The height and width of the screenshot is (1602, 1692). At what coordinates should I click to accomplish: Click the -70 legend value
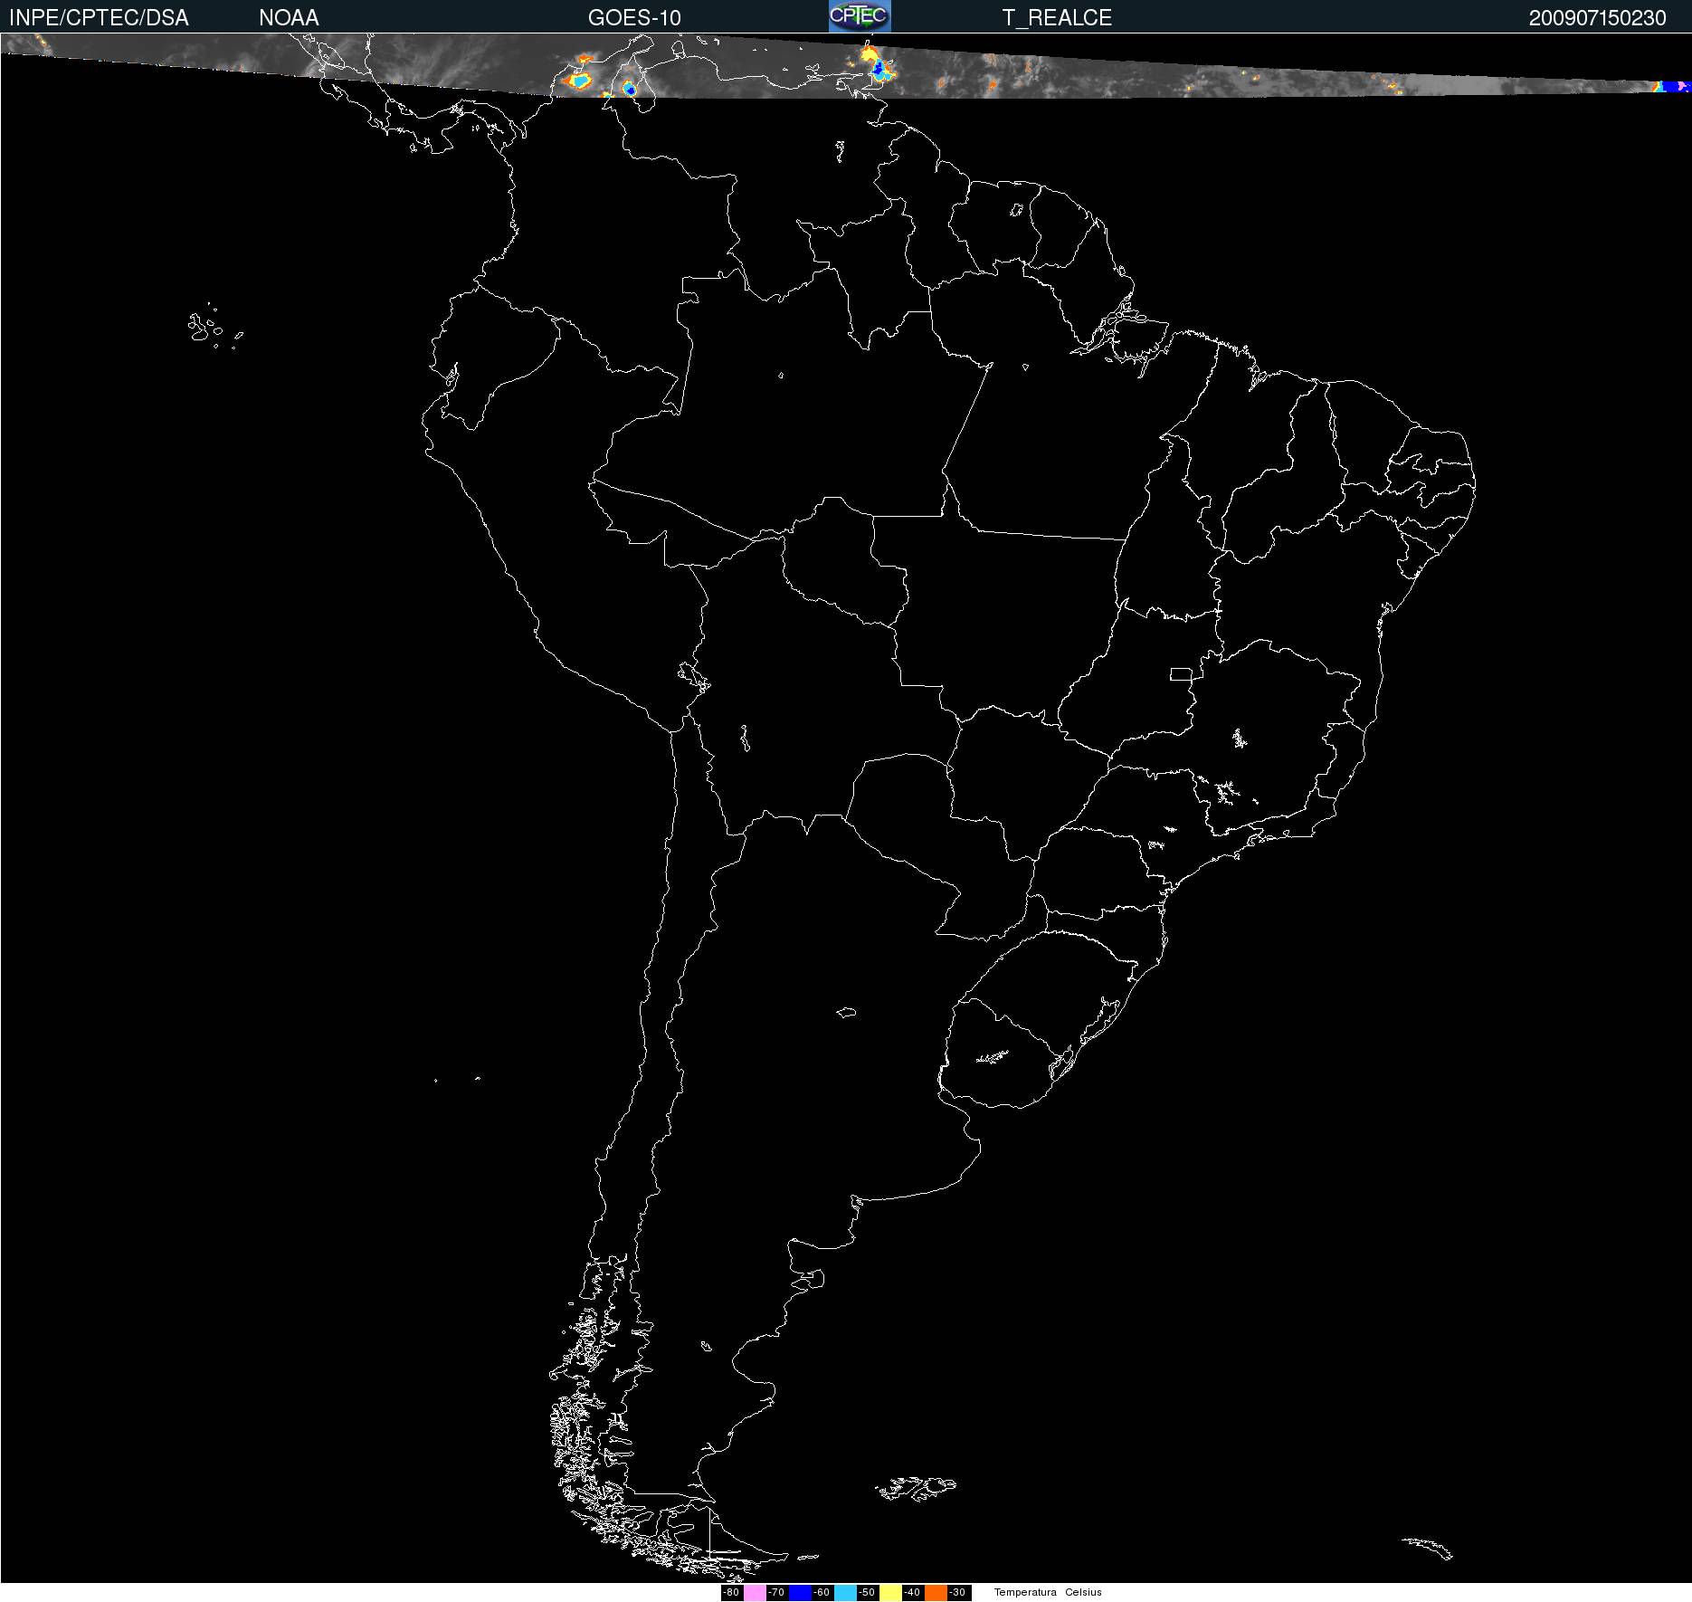click(x=777, y=1592)
